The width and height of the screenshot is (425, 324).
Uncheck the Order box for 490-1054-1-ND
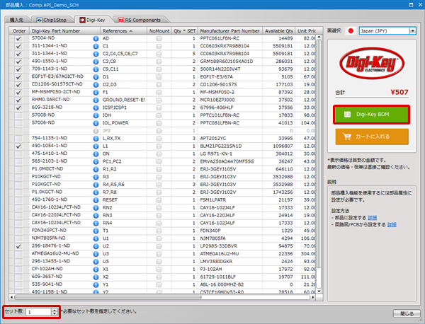click(18, 146)
